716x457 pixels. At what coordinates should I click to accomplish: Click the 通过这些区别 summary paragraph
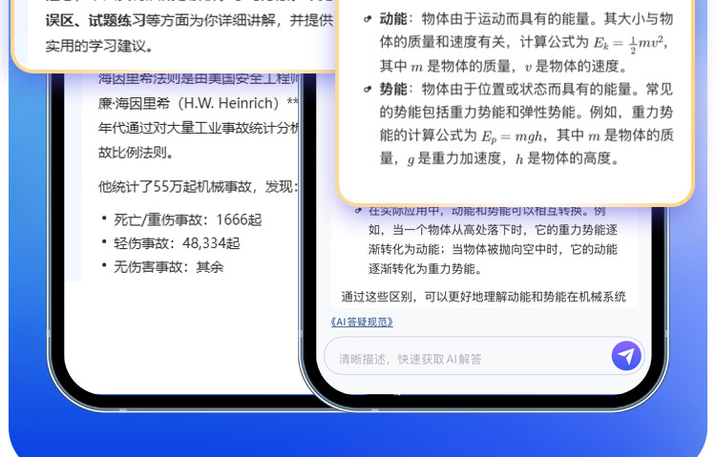pyautogui.click(x=483, y=297)
